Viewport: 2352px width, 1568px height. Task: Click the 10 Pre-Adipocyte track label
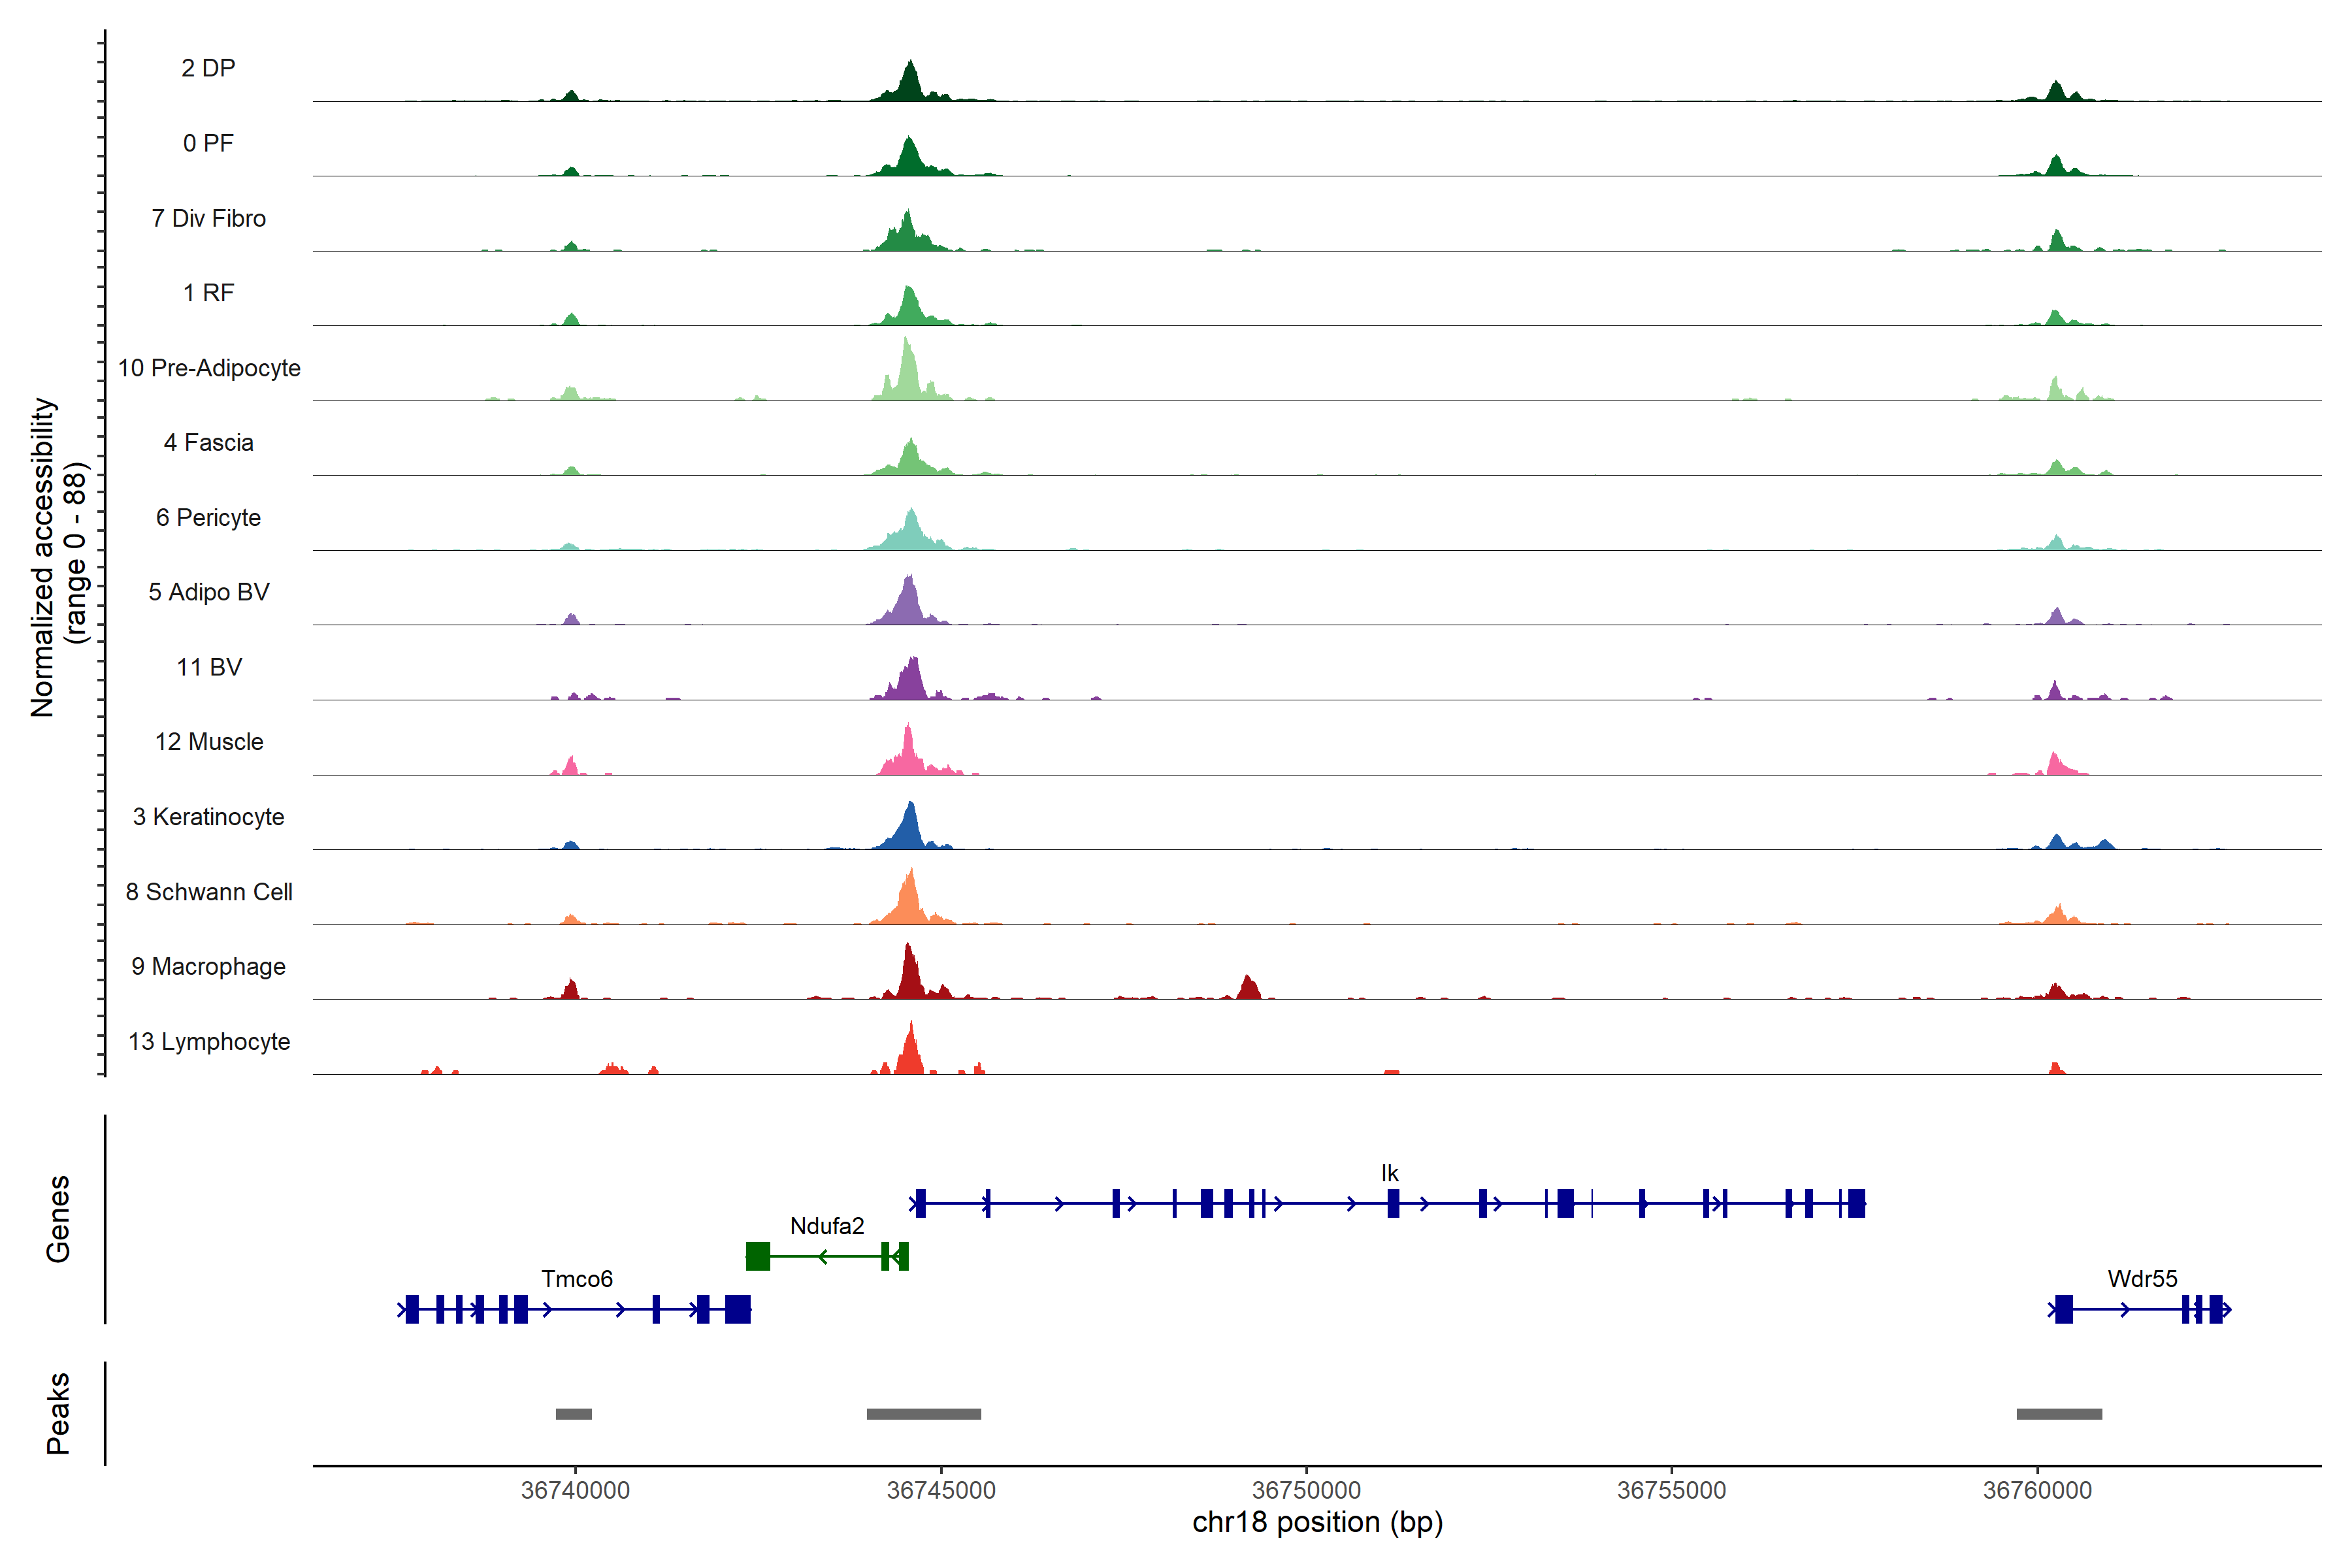[209, 368]
